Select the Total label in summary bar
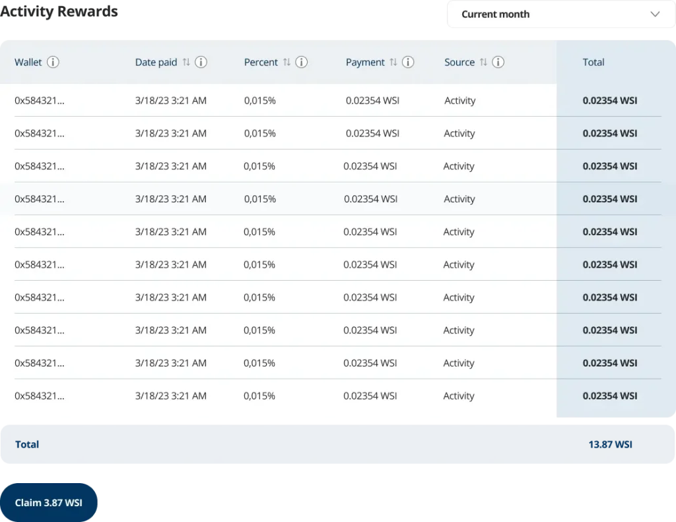 tap(27, 444)
